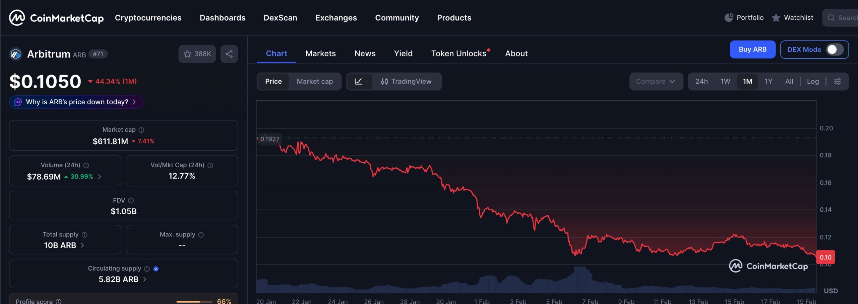
Task: Expand the 10B ARB total supply chevron
Action: click(82, 245)
